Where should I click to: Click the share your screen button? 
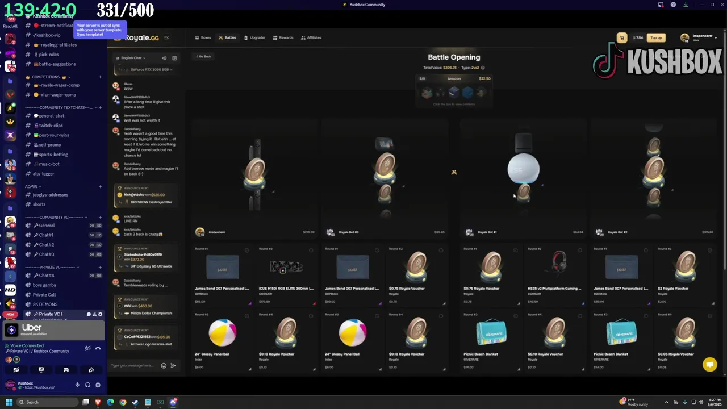pyautogui.click(x=41, y=370)
